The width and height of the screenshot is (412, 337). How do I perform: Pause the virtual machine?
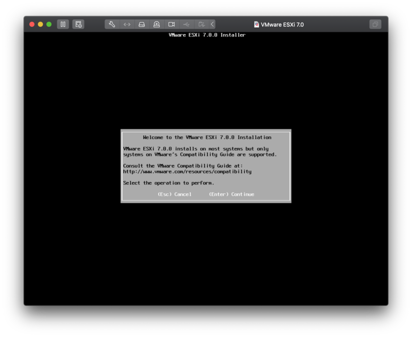(63, 24)
